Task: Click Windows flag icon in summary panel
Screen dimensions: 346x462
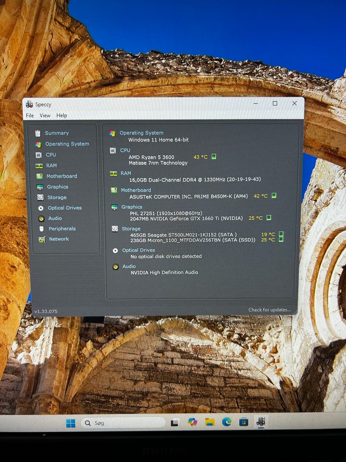Action: coord(112,133)
